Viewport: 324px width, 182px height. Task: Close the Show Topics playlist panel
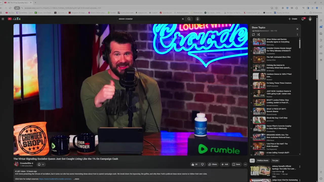(297, 29)
